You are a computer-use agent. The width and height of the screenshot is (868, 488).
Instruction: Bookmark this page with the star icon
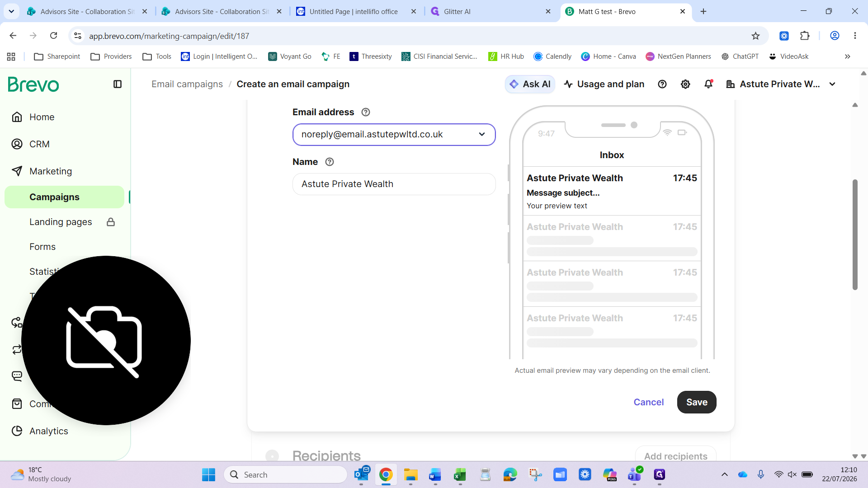(x=755, y=36)
